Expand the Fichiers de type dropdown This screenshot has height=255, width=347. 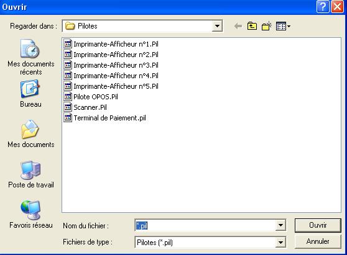(280, 243)
